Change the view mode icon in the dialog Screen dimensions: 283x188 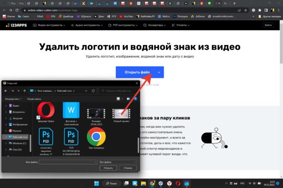click(118, 99)
